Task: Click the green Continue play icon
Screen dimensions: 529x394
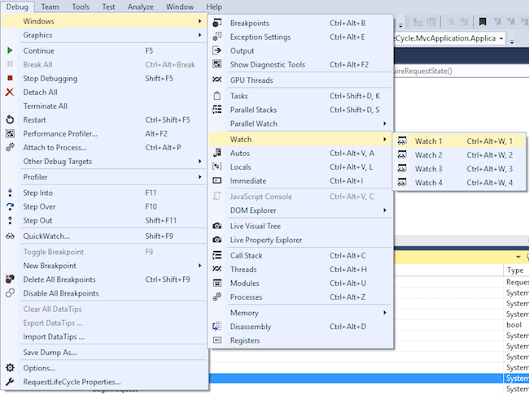Action: pos(10,50)
